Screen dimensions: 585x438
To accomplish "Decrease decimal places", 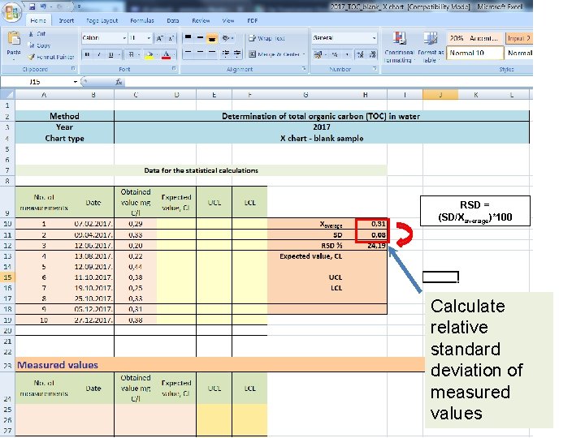I will point(372,55).
